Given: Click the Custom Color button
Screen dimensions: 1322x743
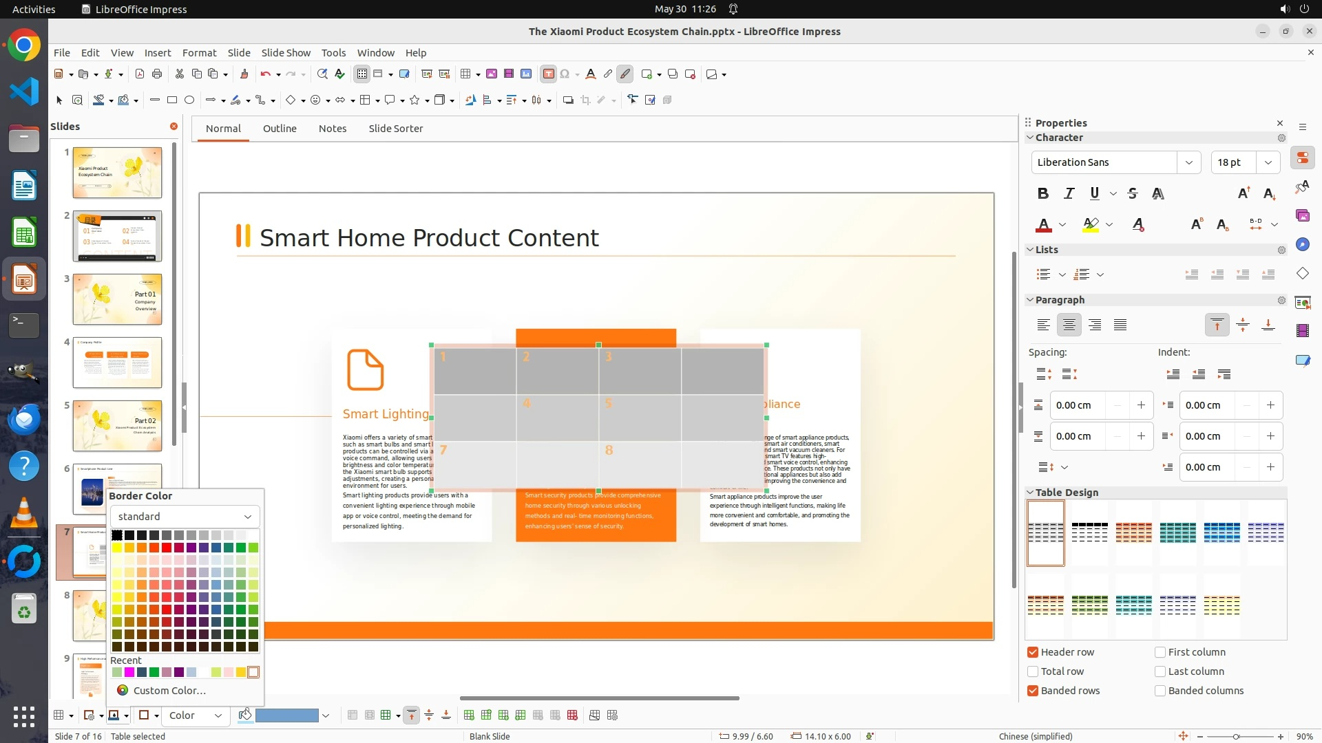Looking at the screenshot, I should (x=169, y=691).
